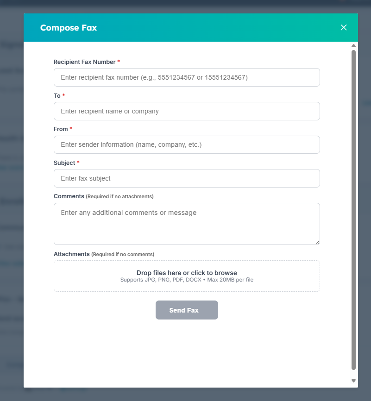Click the To recipient name input
The height and width of the screenshot is (401, 371).
187,111
